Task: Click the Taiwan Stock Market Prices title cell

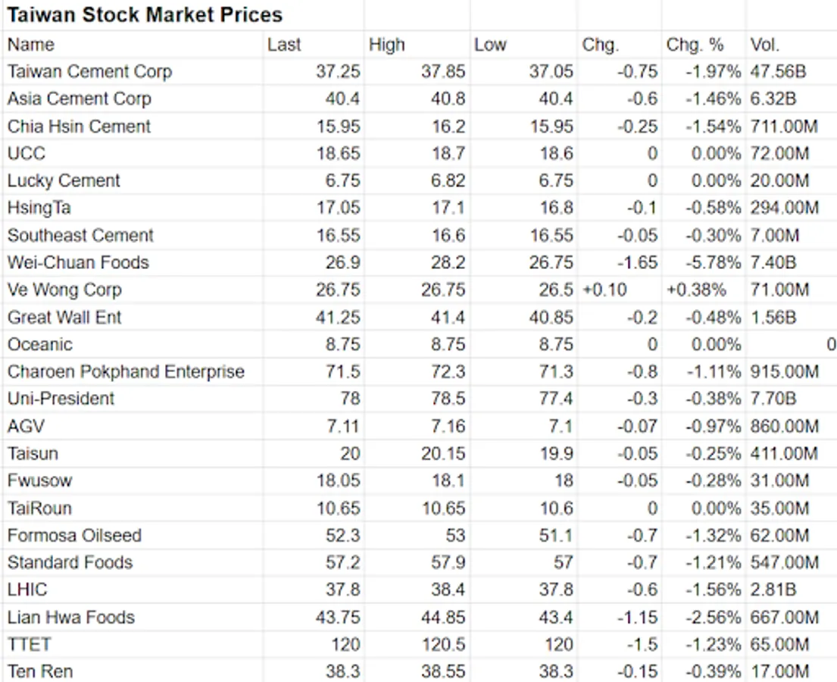Action: (x=145, y=14)
